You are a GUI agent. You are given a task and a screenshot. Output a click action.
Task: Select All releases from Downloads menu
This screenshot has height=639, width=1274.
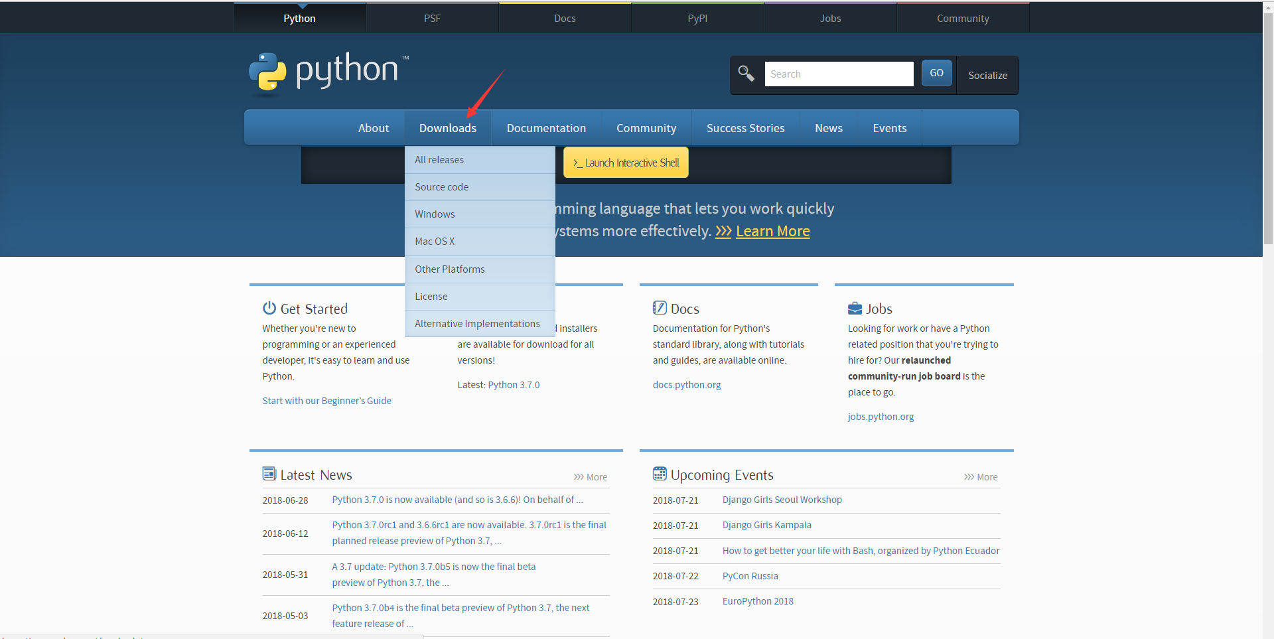pyautogui.click(x=480, y=160)
